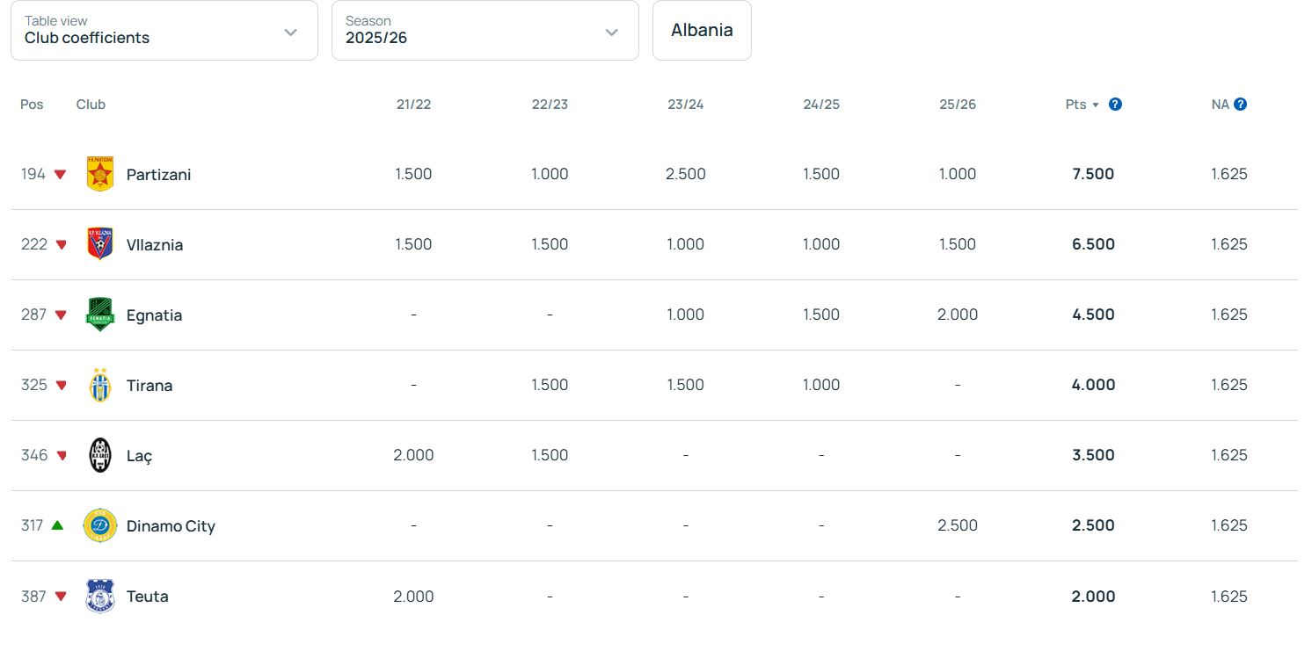Select Teuta's 2.000 points total
This screenshot has width=1312, height=651.
coord(1093,597)
